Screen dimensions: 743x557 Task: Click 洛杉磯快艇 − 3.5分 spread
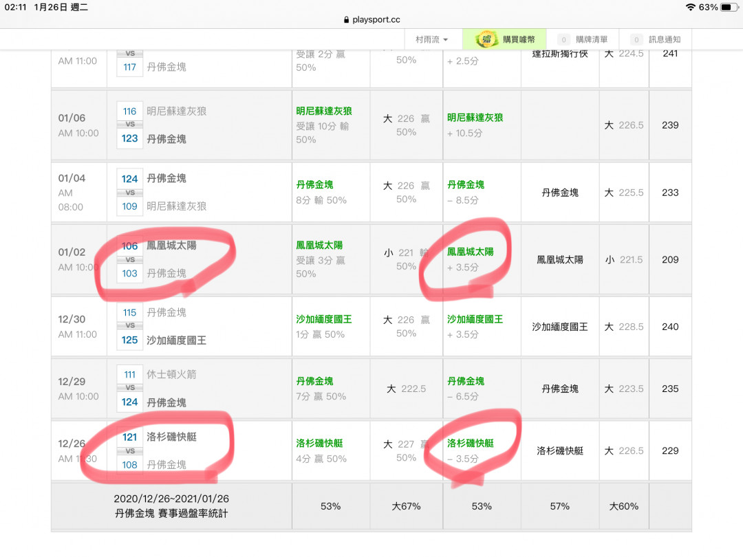click(x=470, y=451)
